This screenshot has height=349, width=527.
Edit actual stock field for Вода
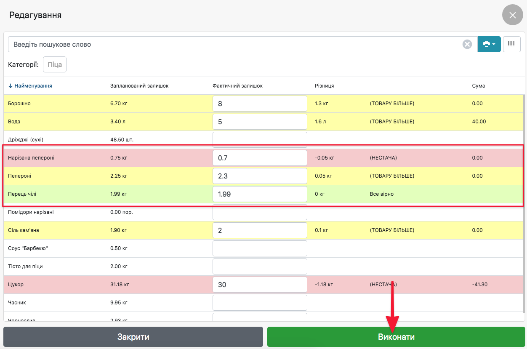coord(260,122)
